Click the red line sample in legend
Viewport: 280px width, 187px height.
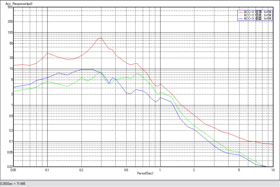tap(241, 12)
